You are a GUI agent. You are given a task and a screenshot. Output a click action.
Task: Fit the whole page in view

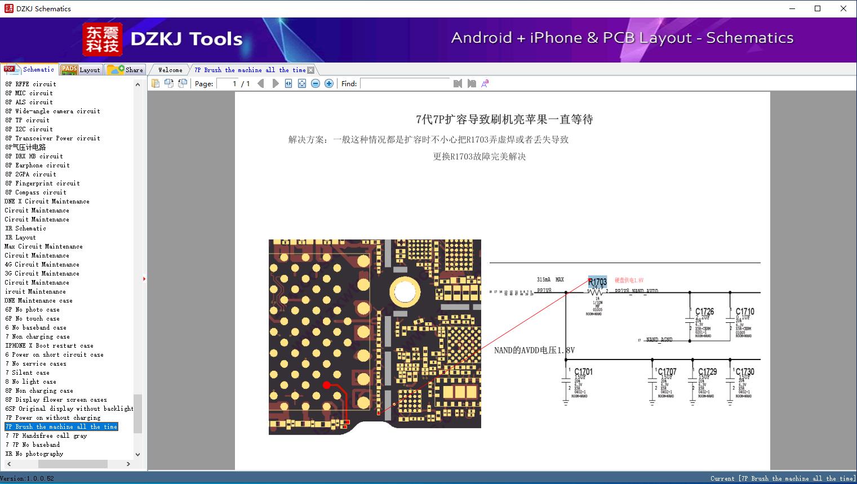click(302, 83)
